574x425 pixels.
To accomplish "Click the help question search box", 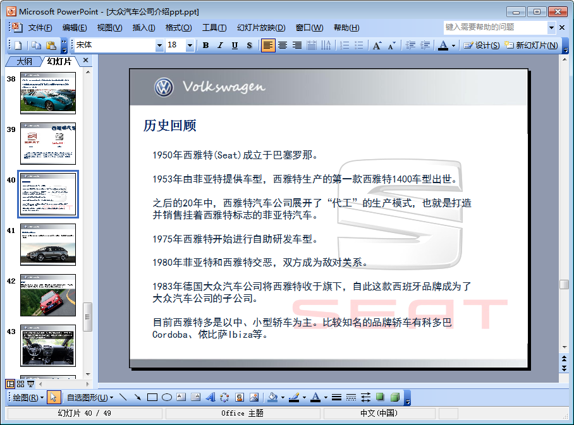I will (x=496, y=27).
